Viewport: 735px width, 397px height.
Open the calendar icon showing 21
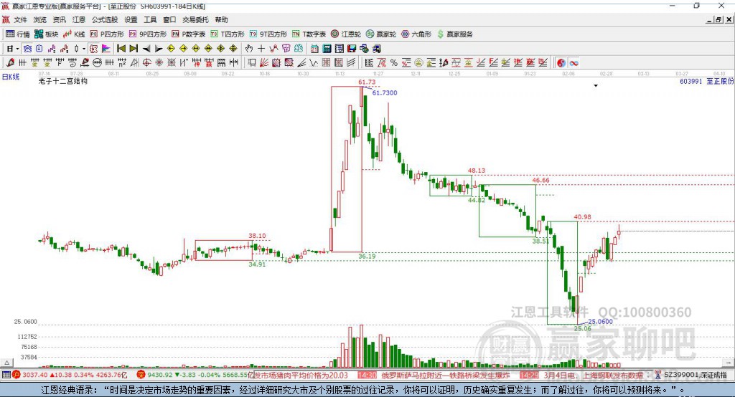314,49
